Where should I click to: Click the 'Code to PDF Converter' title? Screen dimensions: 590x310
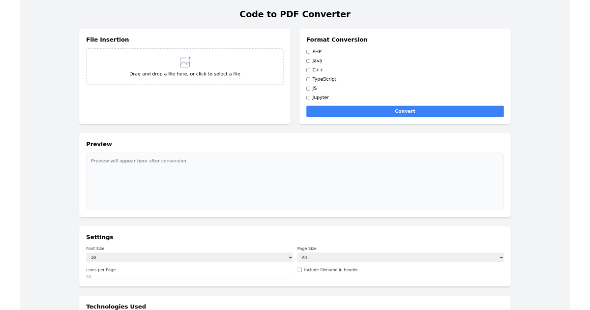click(x=295, y=14)
